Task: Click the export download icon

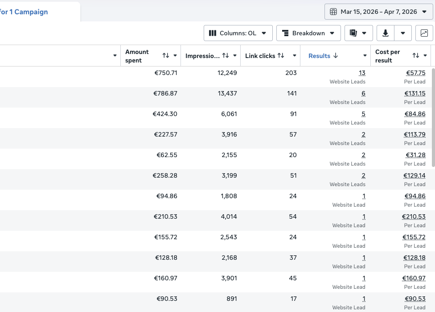Action: pyautogui.click(x=386, y=33)
